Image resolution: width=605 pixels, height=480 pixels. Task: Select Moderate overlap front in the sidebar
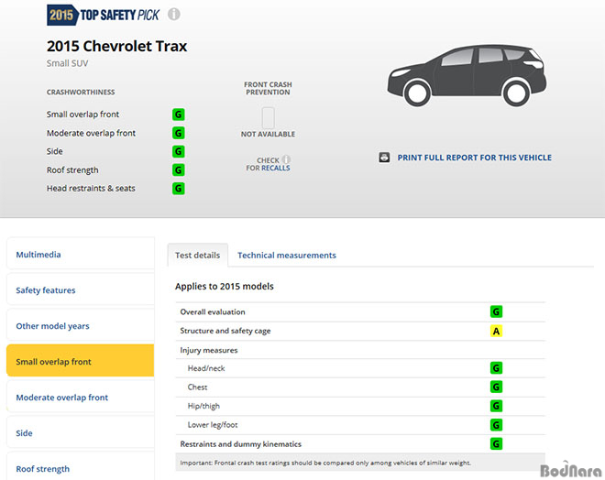coord(81,398)
